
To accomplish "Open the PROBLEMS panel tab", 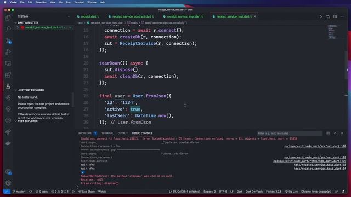I will click(x=85, y=133).
